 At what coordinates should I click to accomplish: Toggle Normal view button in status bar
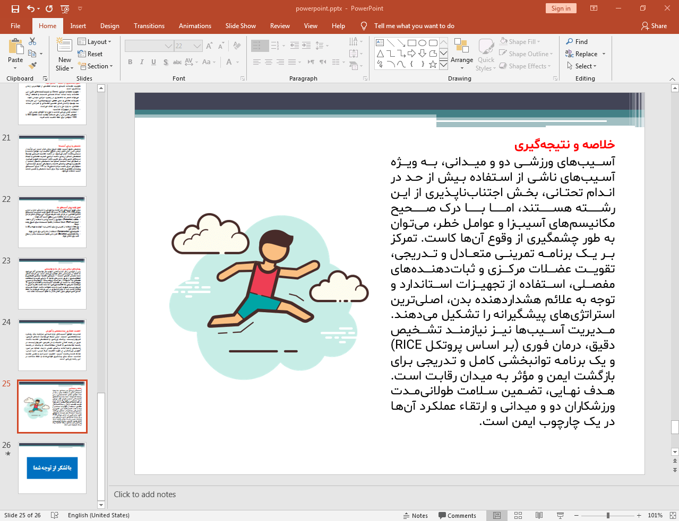(497, 515)
